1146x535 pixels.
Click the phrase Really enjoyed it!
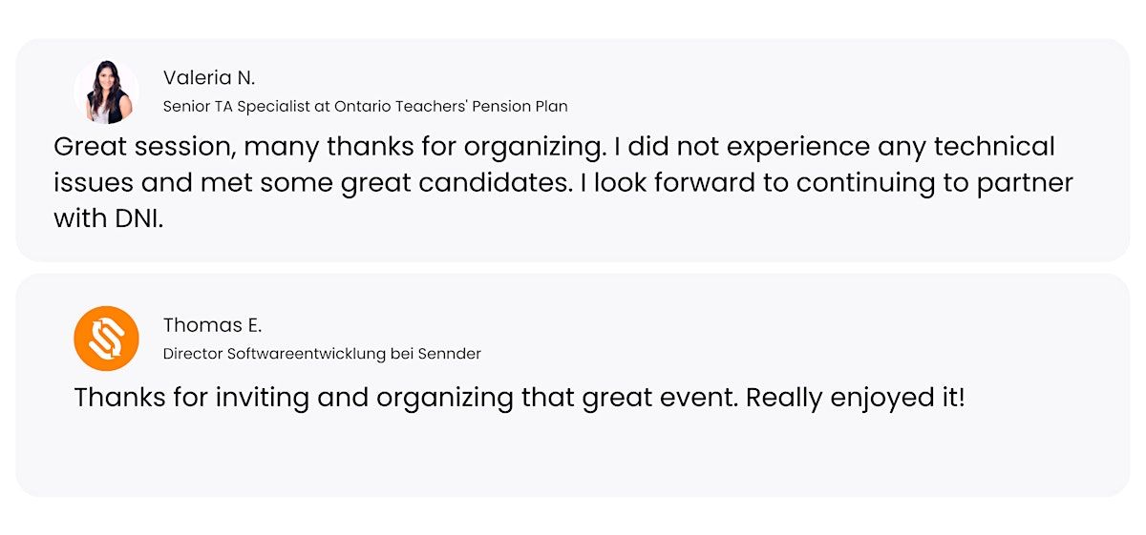(856, 397)
